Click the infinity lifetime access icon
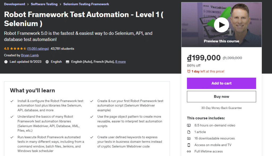The height and width of the screenshot is (156, 272). [189, 151]
